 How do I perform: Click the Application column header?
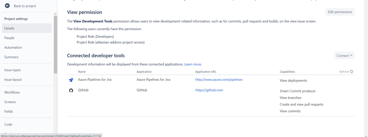pyautogui.click(x=144, y=72)
